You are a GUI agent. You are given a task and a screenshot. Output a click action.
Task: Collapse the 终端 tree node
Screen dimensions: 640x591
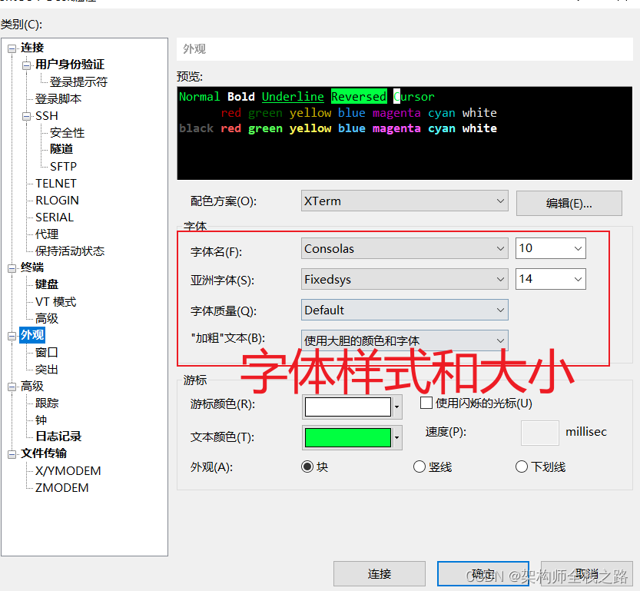click(x=12, y=268)
